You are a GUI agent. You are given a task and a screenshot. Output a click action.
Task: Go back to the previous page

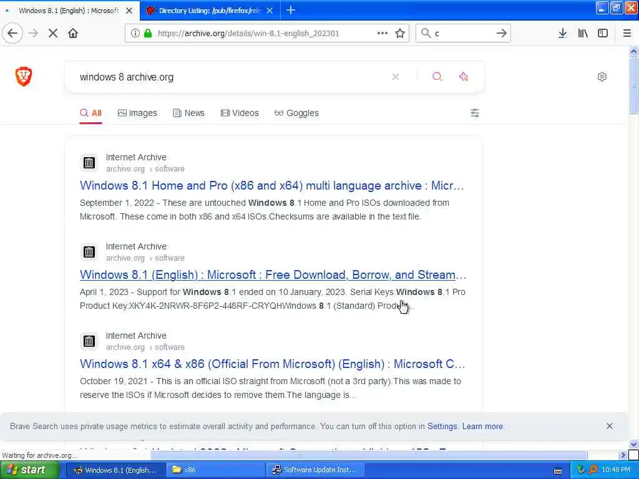(12, 33)
